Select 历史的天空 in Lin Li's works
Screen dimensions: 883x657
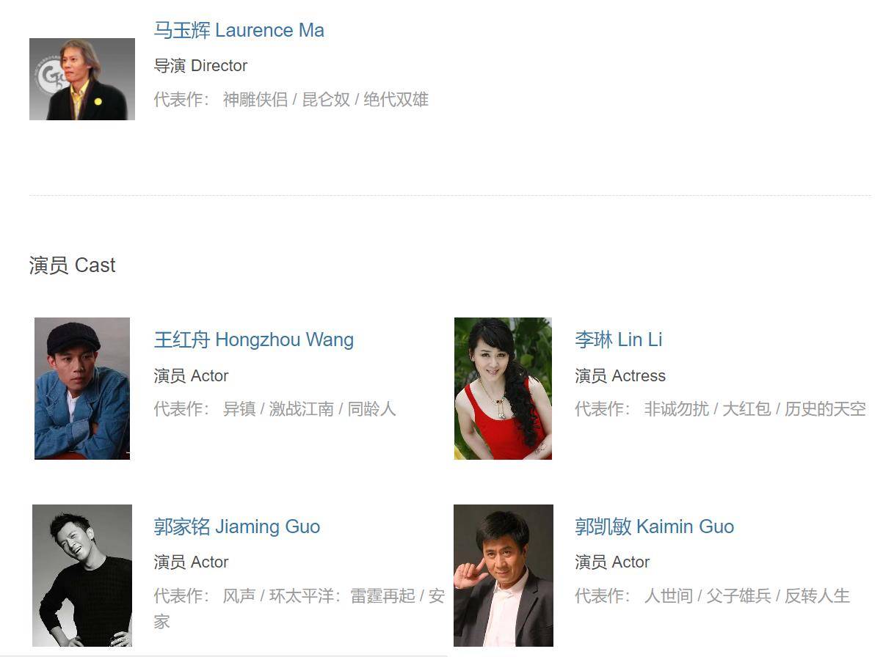click(826, 409)
